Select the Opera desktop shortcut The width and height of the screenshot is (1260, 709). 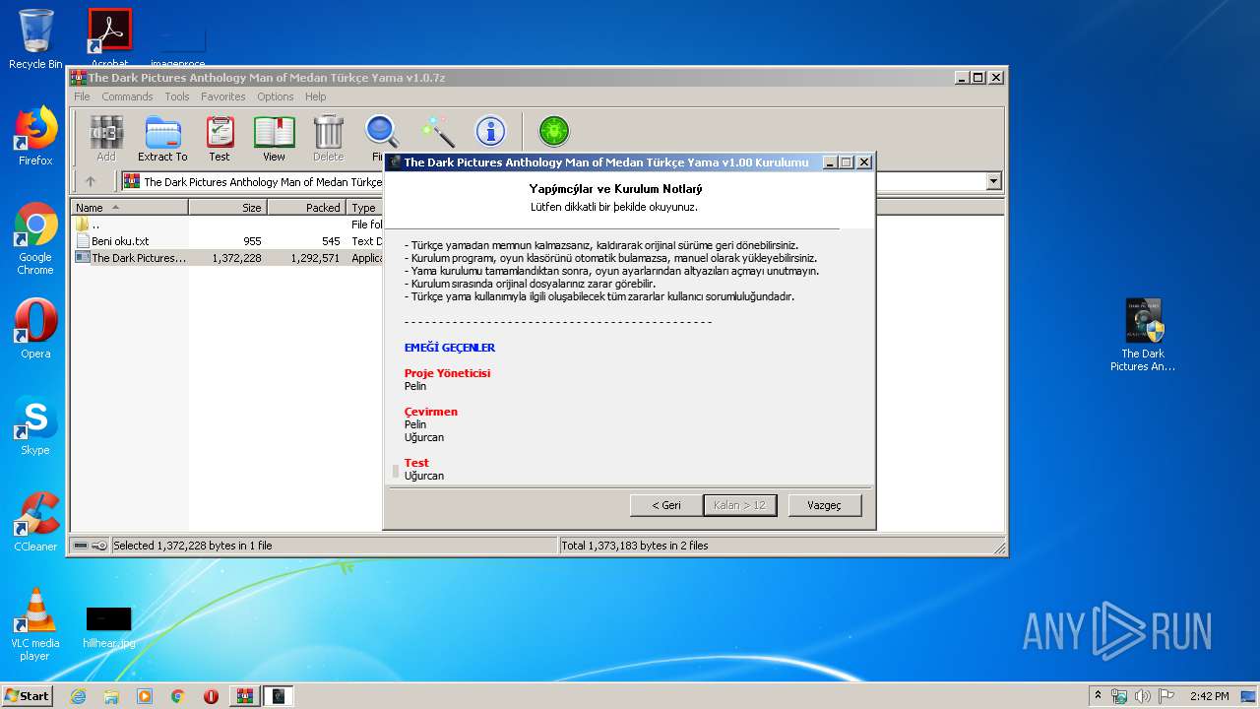click(35, 329)
